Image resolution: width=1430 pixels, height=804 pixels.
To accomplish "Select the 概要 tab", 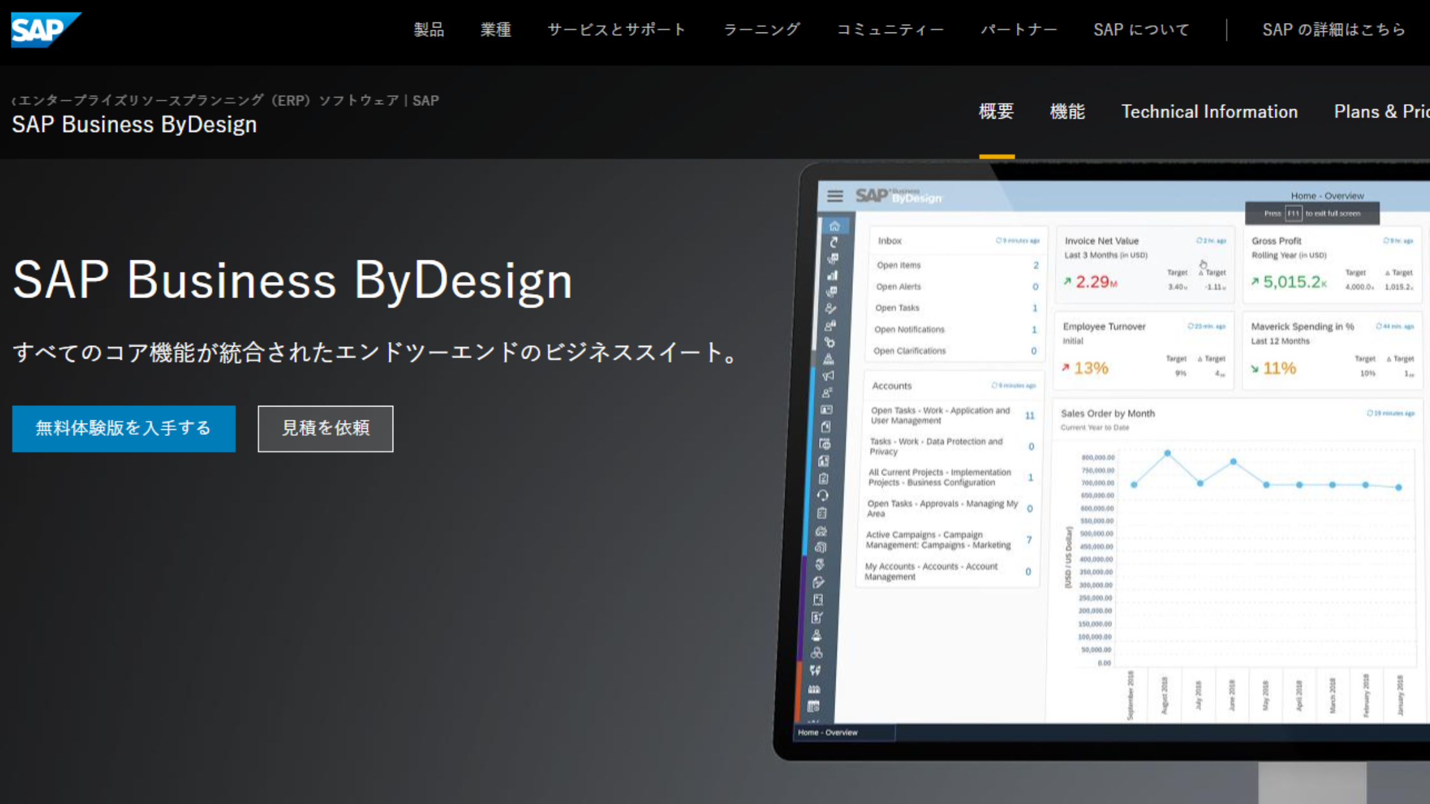I will 997,112.
